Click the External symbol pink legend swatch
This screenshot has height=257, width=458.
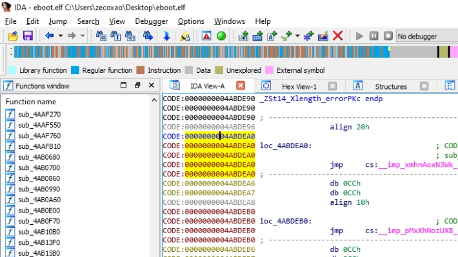click(x=269, y=70)
